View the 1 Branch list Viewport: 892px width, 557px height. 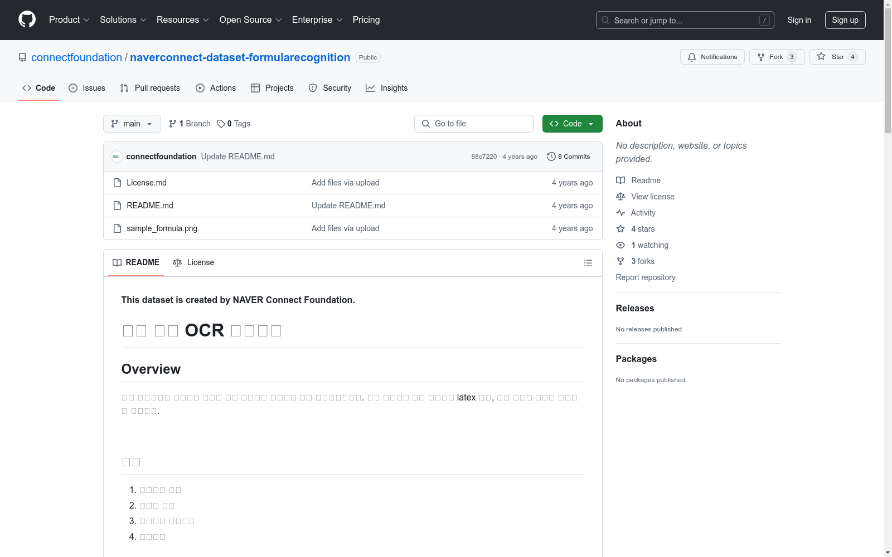190,124
